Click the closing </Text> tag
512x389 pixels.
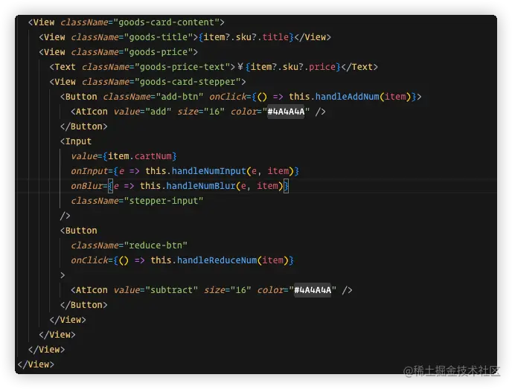pyautogui.click(x=359, y=67)
